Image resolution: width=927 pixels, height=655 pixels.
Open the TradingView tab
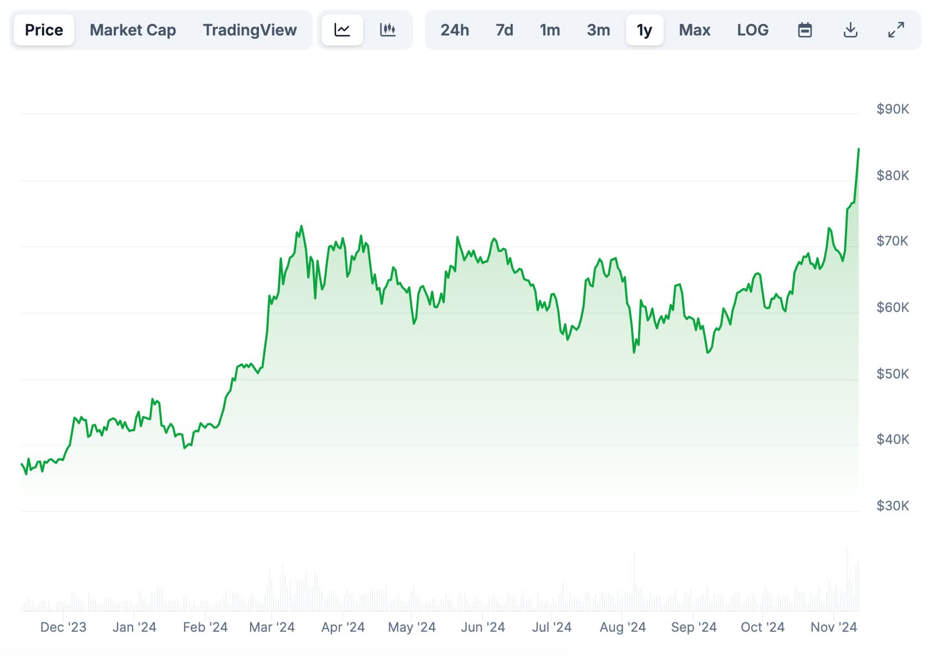tap(249, 30)
